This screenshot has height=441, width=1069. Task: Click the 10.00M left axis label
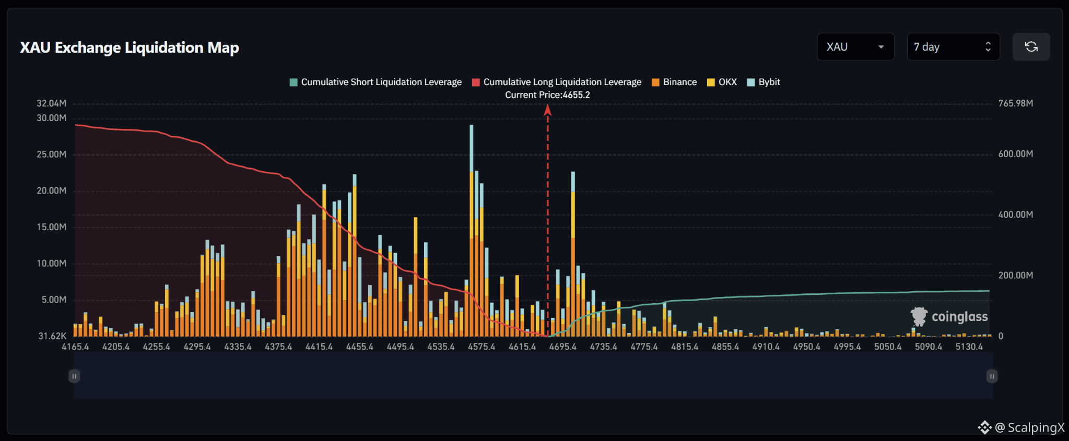click(52, 263)
